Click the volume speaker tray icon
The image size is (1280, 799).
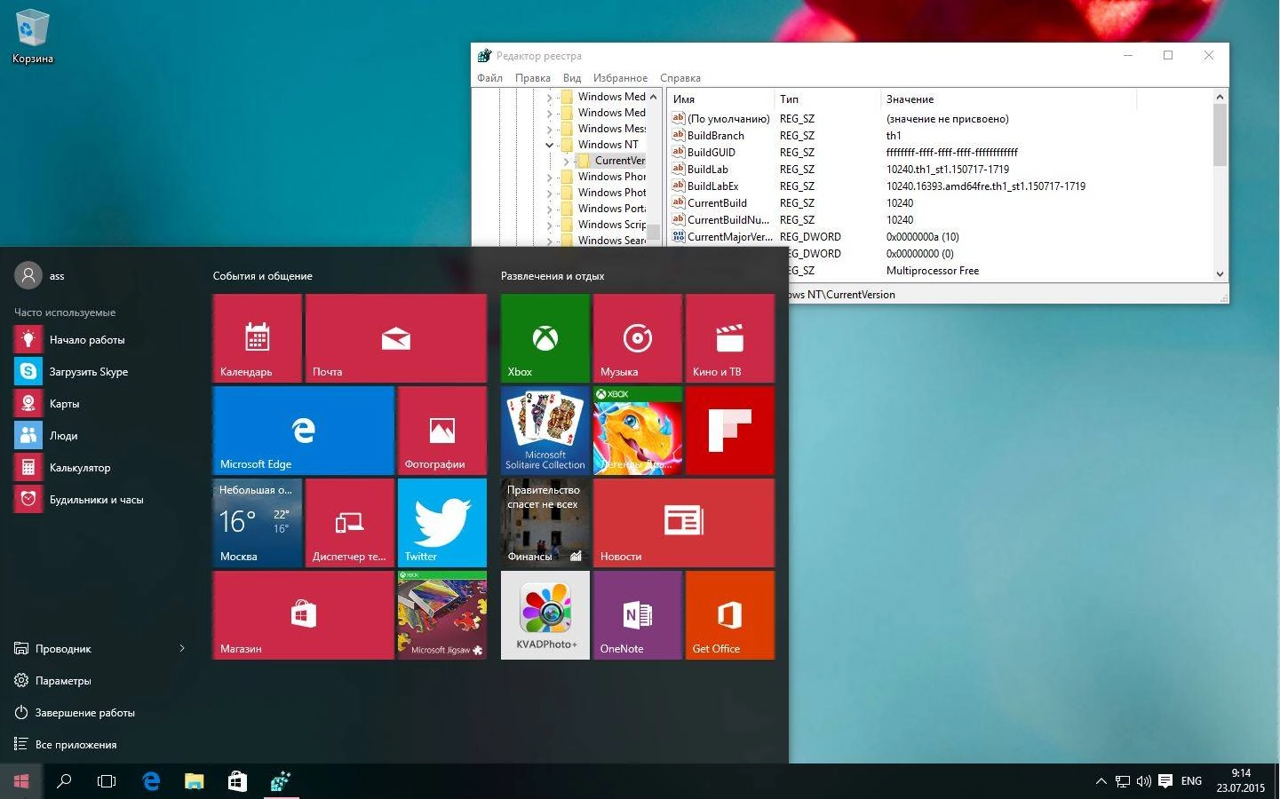click(1143, 781)
